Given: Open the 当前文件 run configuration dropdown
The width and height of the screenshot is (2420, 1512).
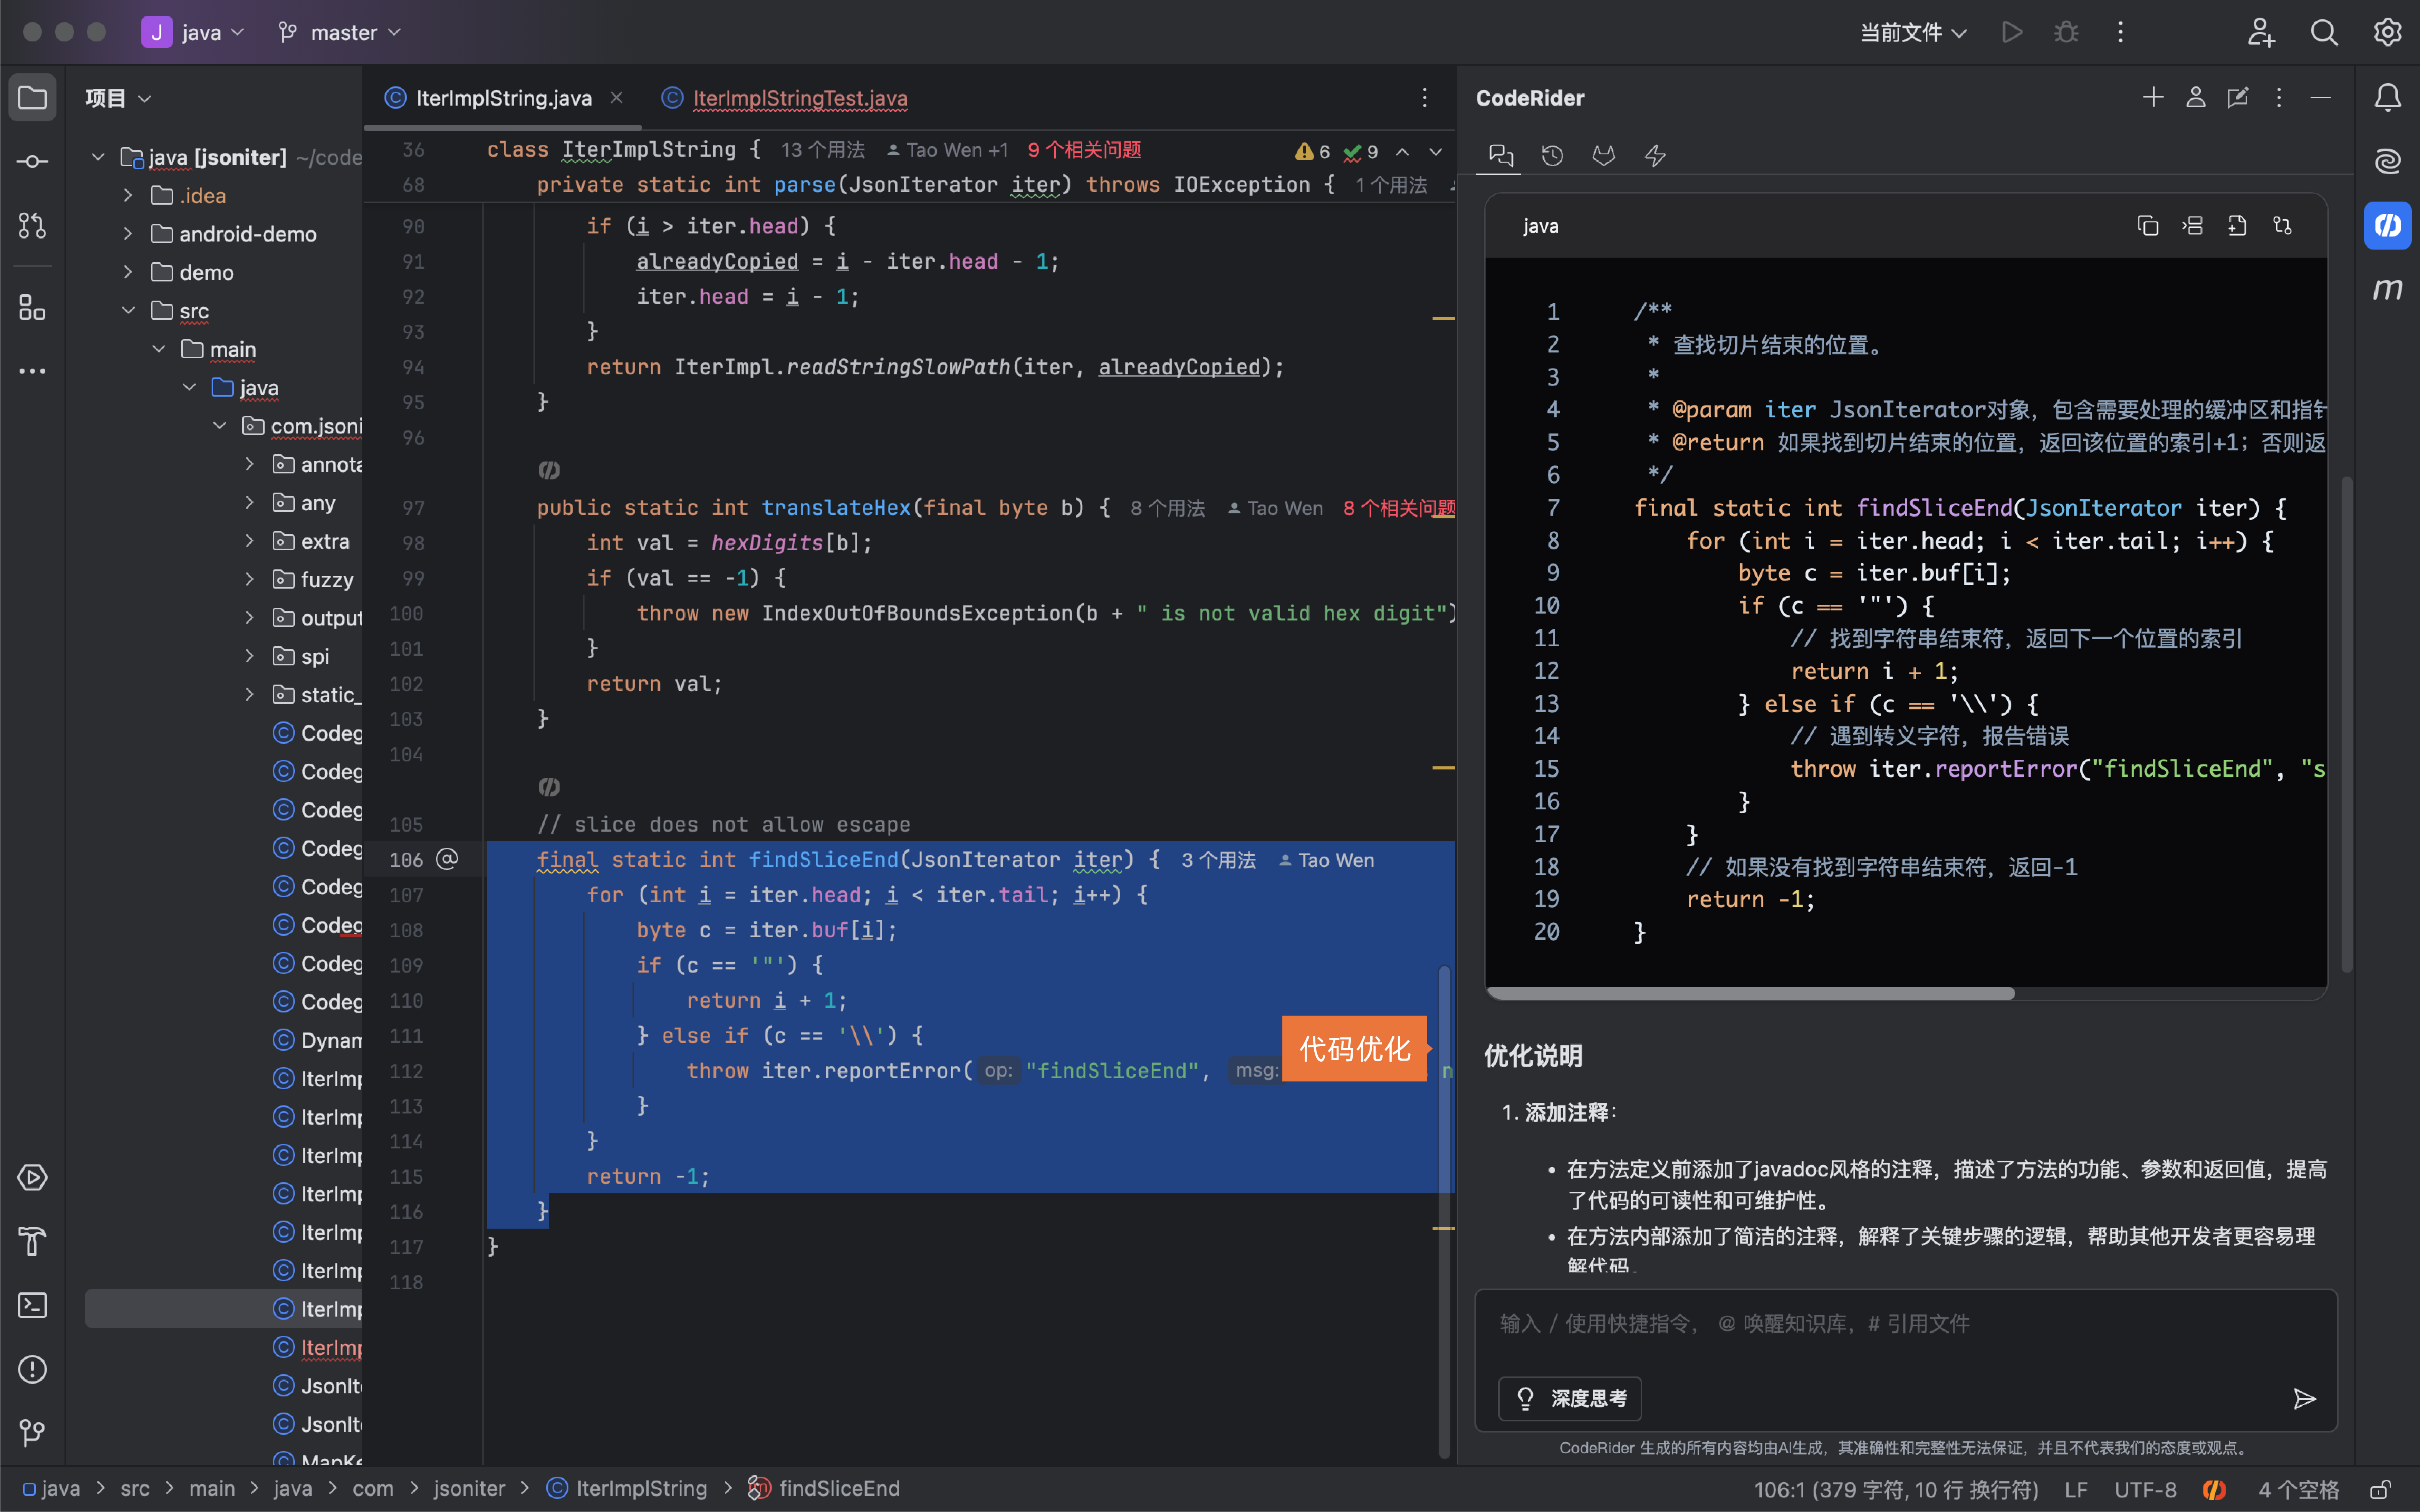Looking at the screenshot, I should pos(1912,32).
